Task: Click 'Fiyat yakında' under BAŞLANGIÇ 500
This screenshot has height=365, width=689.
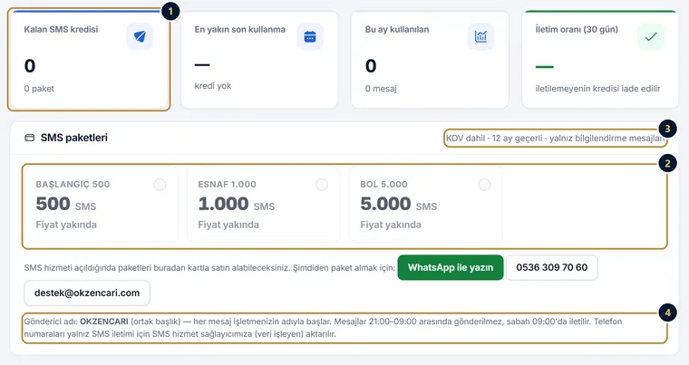Action: pos(66,225)
